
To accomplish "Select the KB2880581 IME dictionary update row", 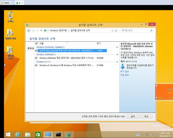I will (x=72, y=51).
